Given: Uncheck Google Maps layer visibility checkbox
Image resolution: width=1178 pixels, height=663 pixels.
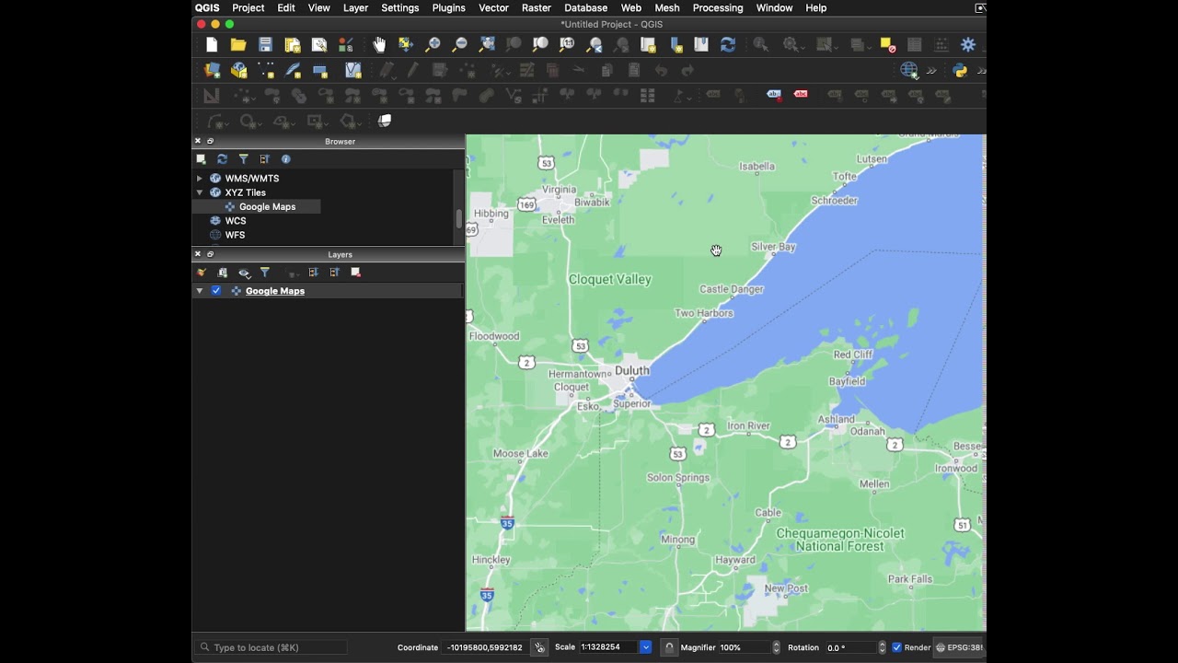Looking at the screenshot, I should point(216,291).
